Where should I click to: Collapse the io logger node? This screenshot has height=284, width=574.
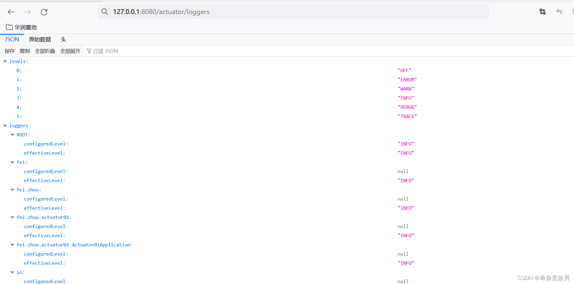pos(12,272)
